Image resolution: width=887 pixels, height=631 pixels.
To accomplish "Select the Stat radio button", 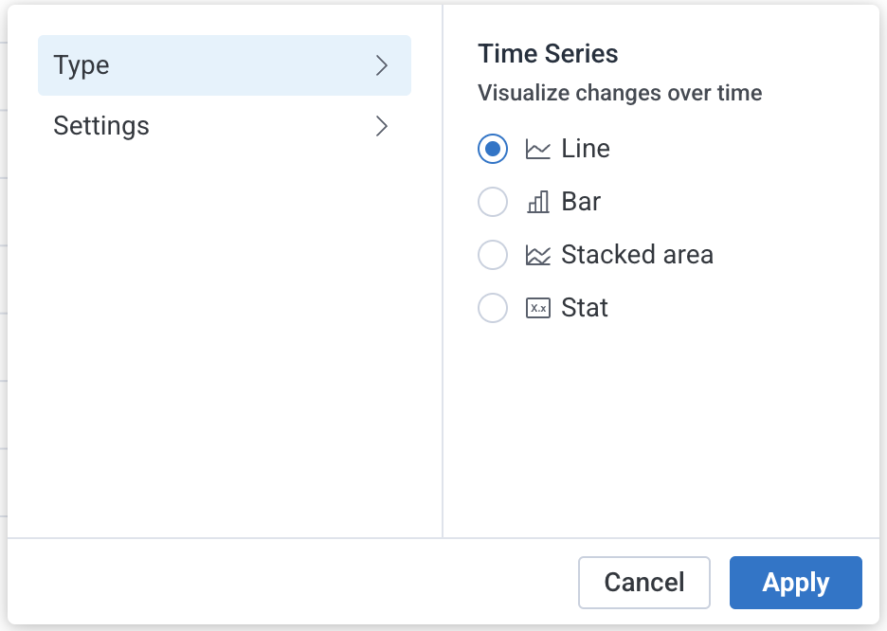I will coord(493,308).
